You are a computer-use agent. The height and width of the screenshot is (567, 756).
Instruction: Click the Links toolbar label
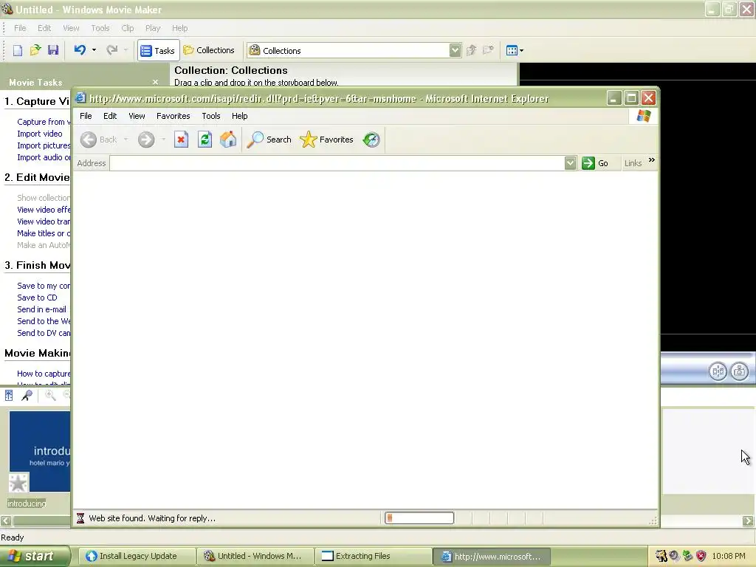click(633, 163)
